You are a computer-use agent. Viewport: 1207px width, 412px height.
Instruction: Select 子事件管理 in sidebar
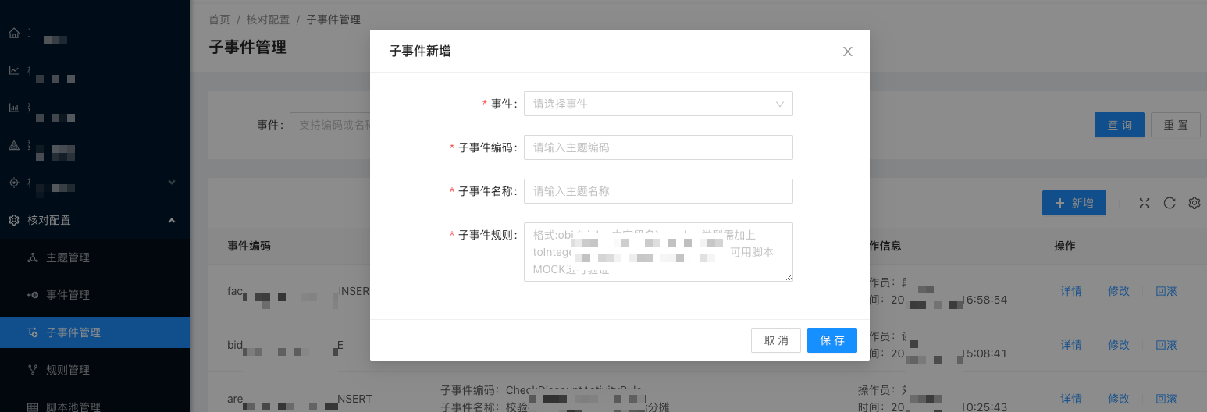point(94,332)
